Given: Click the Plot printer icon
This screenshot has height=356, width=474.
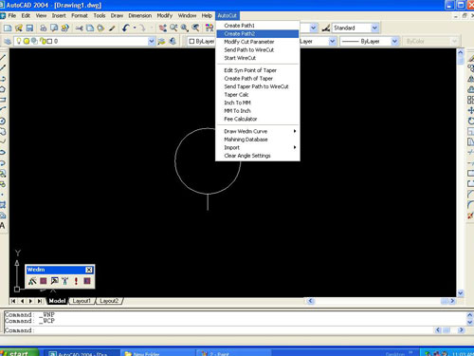Looking at the screenshot, I should coord(43,28).
